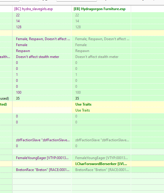Select the 0 directly below zbfFactionSlave in hydra_slavegirls.esp

tap(17, 146)
